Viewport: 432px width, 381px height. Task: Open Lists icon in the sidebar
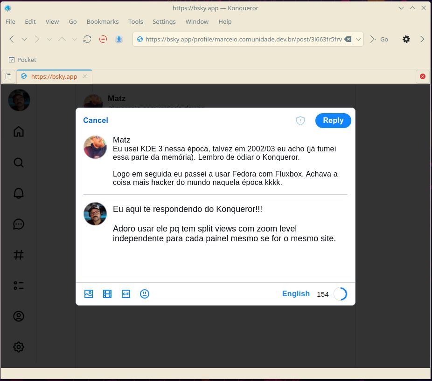coord(19,285)
